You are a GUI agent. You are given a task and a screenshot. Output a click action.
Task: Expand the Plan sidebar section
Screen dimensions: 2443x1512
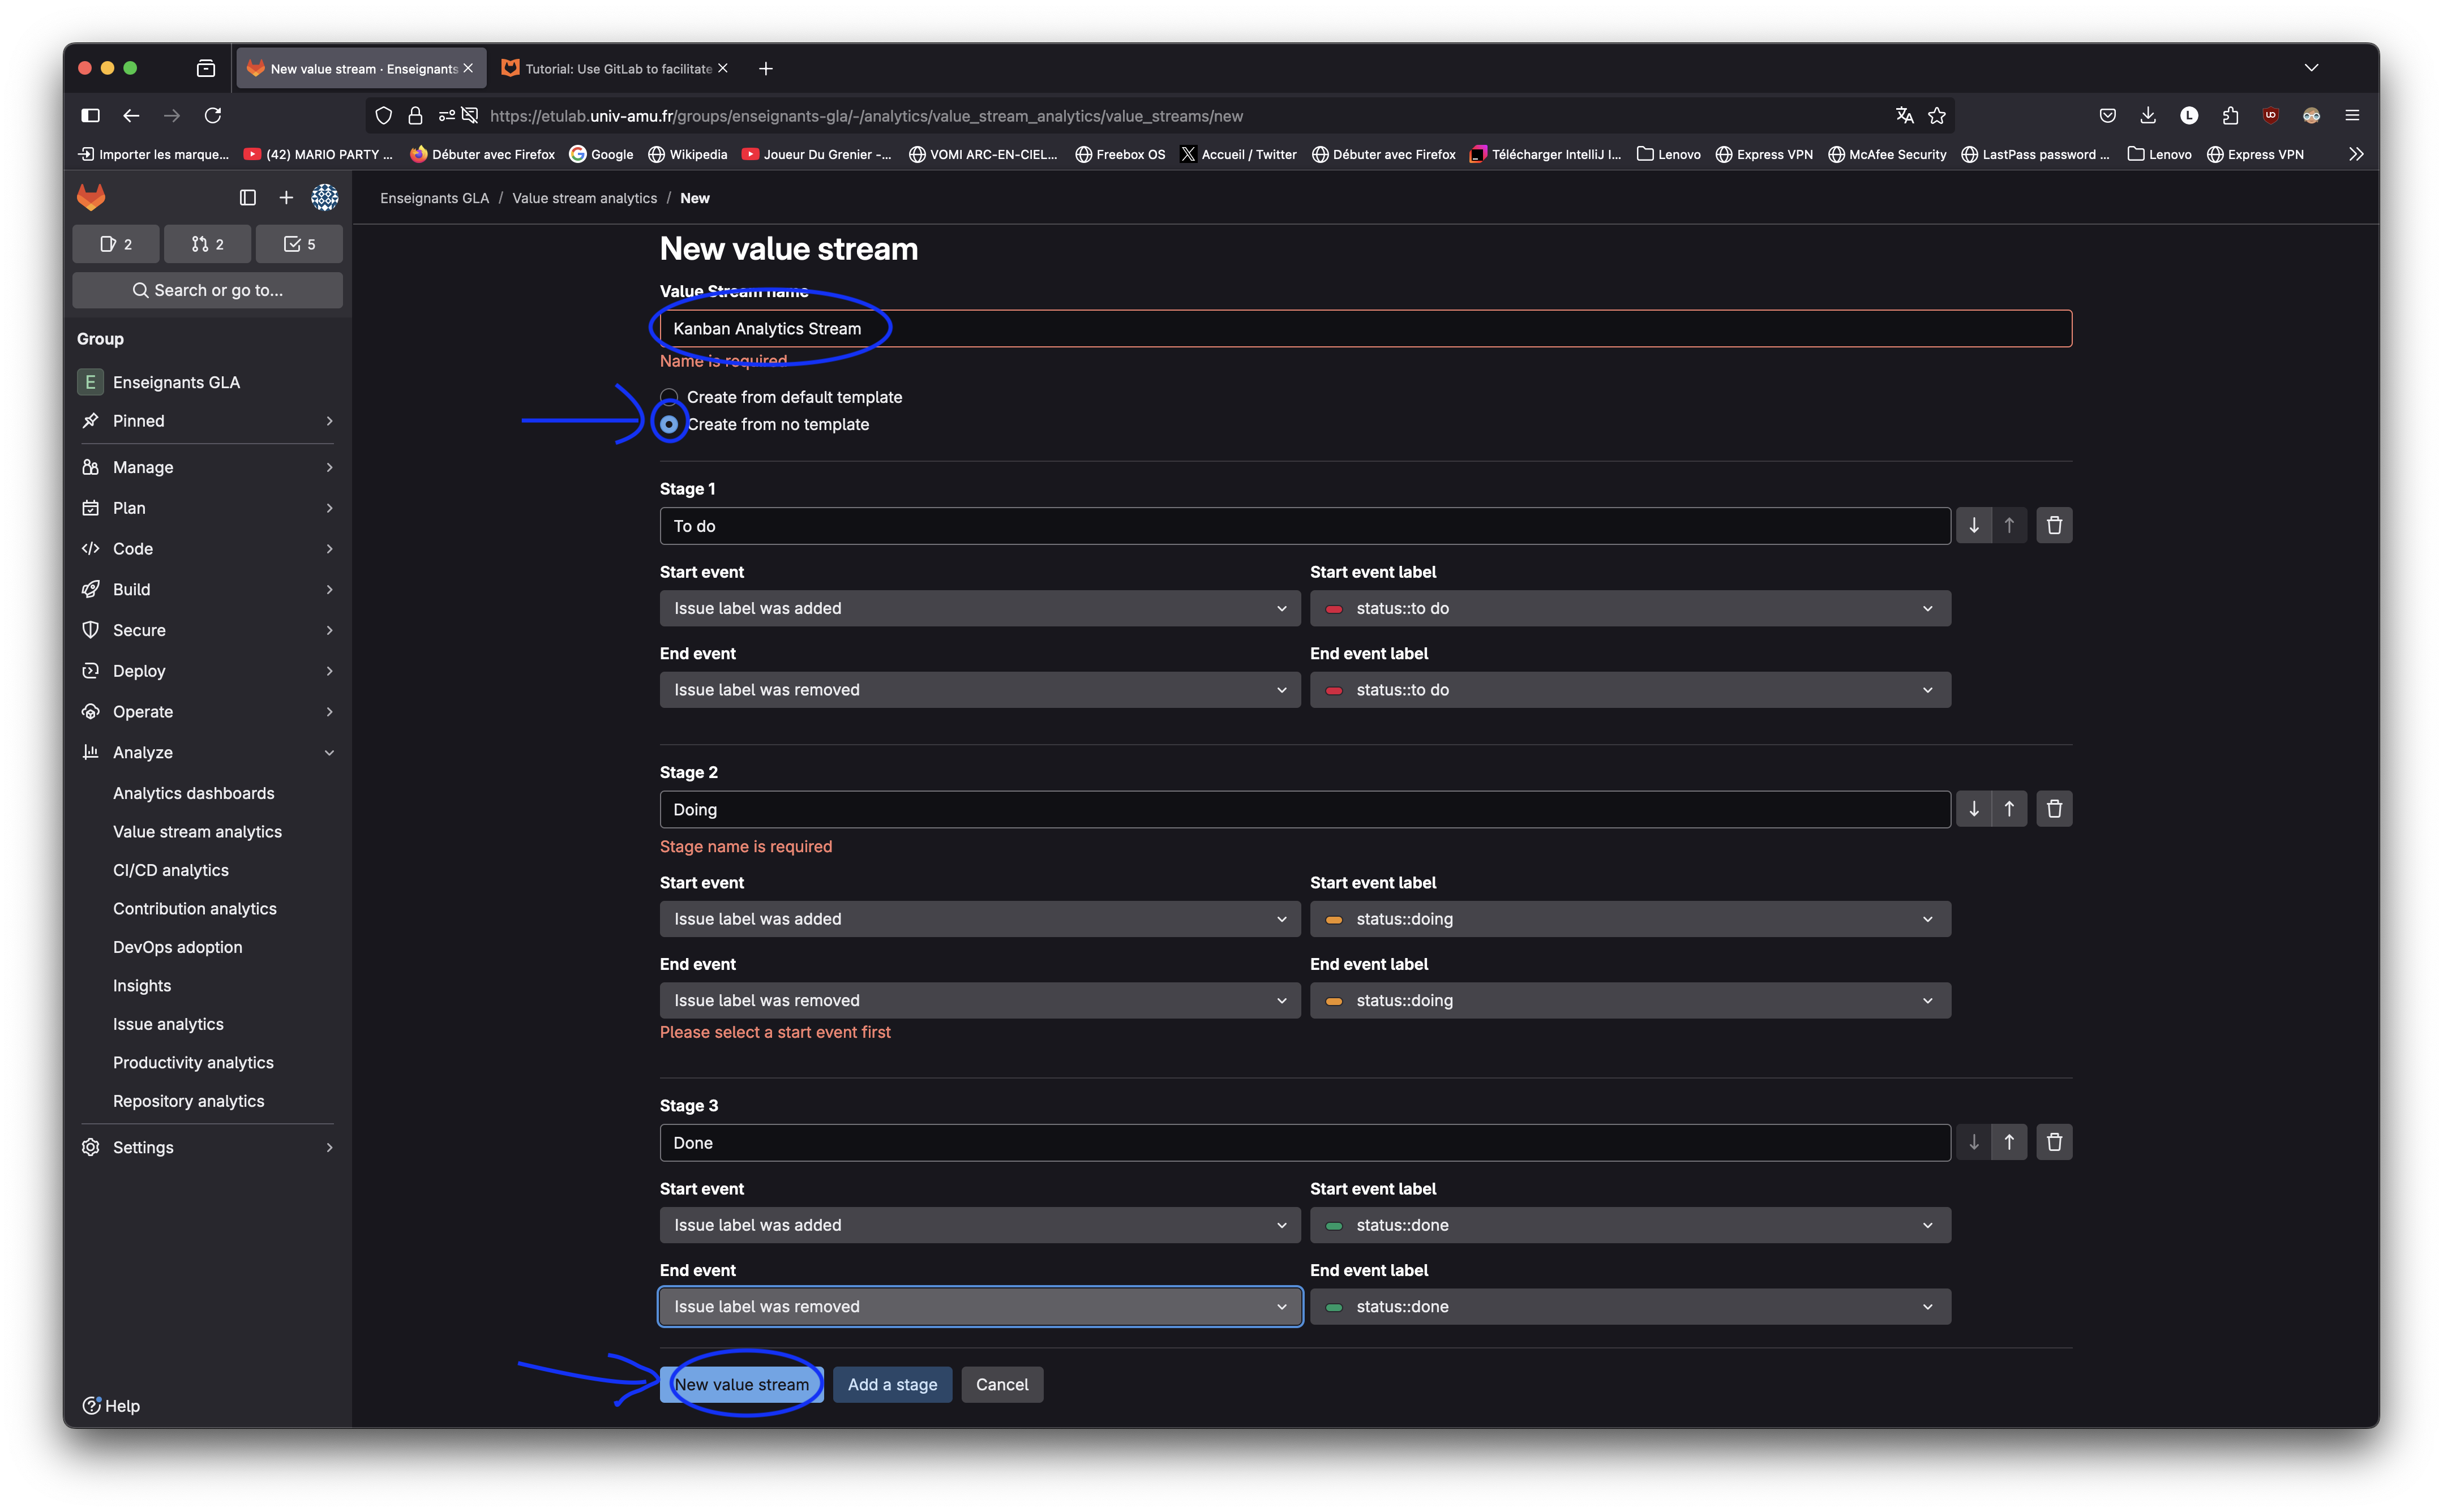[x=208, y=508]
